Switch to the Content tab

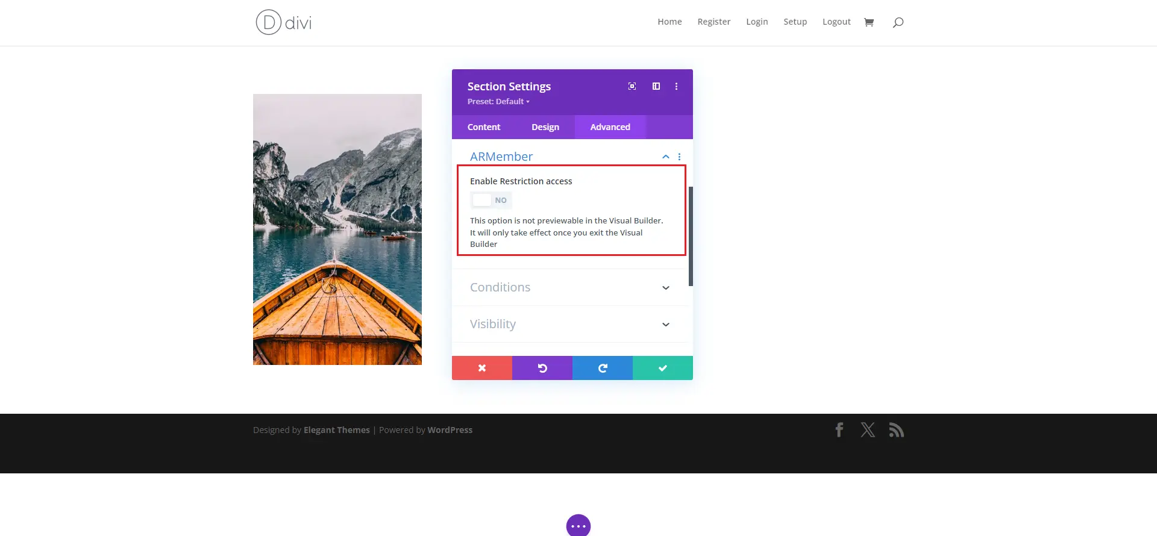484,127
